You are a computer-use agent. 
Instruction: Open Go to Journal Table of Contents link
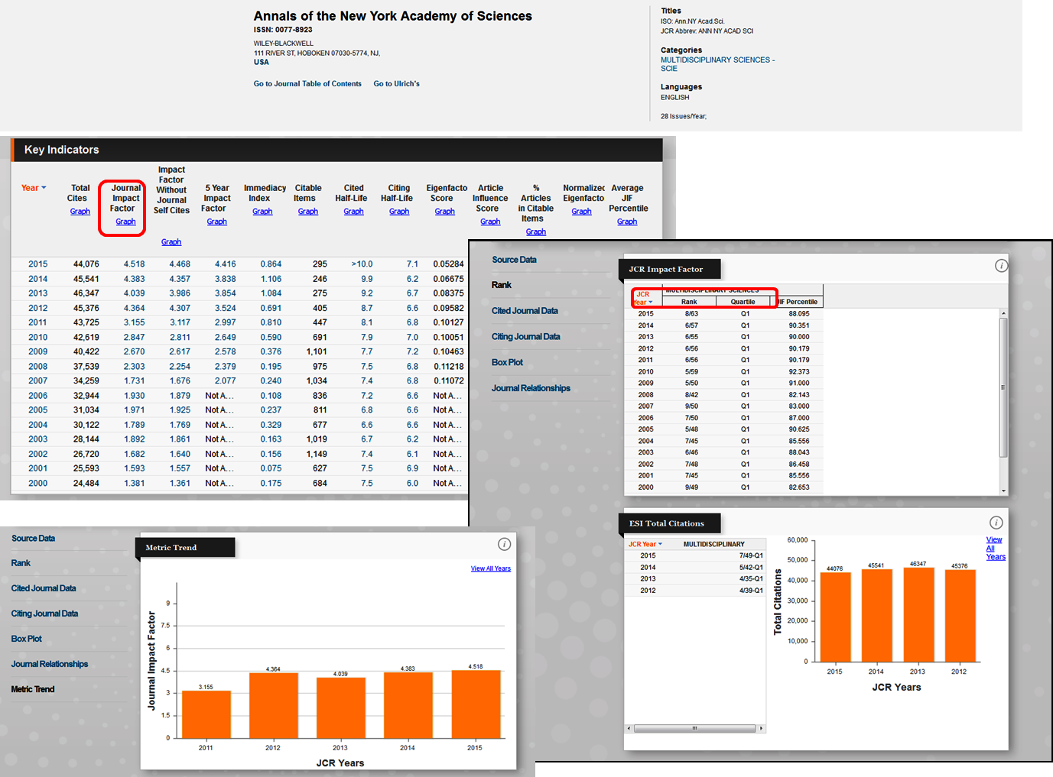click(x=307, y=84)
